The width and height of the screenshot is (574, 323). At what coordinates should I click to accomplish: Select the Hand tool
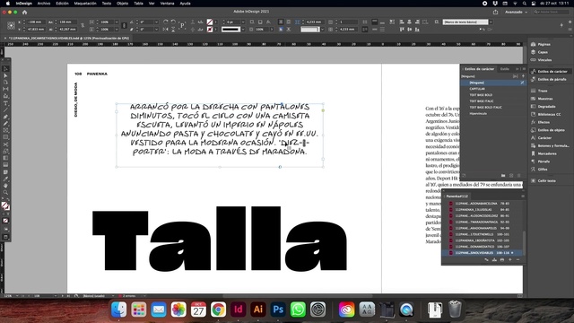[5, 186]
